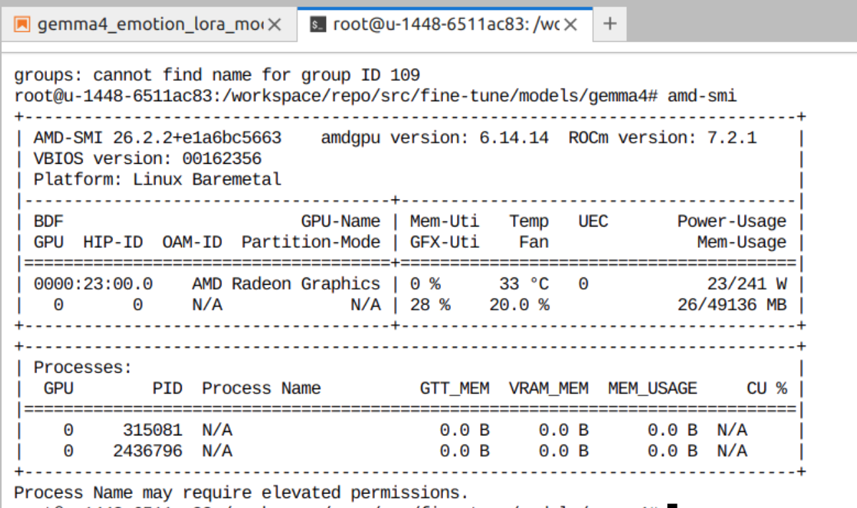Click the 'GFX-Uti' column header
The width and height of the screenshot is (857, 508).
pyautogui.click(x=444, y=242)
